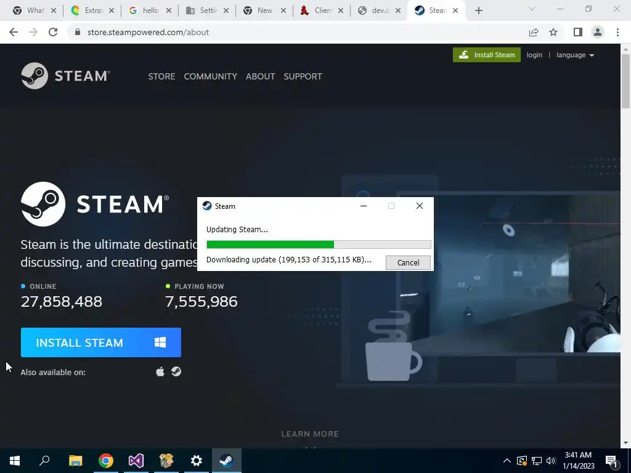Viewport: 631px width, 473px height.
Task: Click the green Install Steam header button
Action: tap(487, 55)
